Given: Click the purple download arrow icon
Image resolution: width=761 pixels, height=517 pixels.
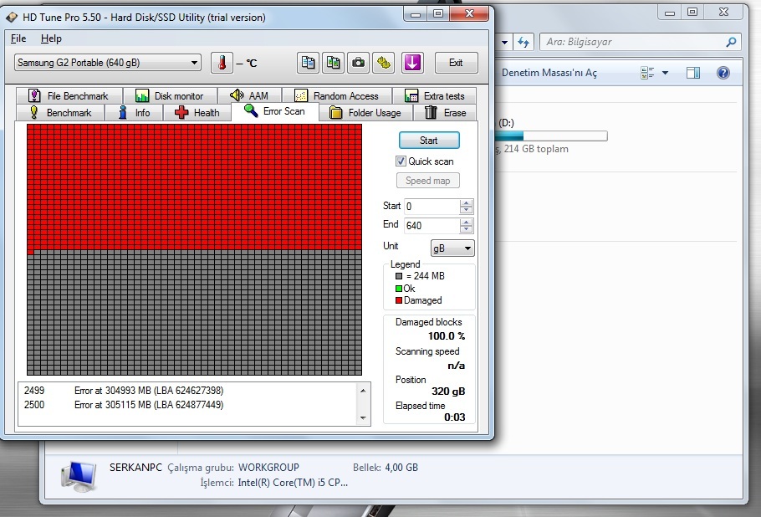Looking at the screenshot, I should click(412, 63).
